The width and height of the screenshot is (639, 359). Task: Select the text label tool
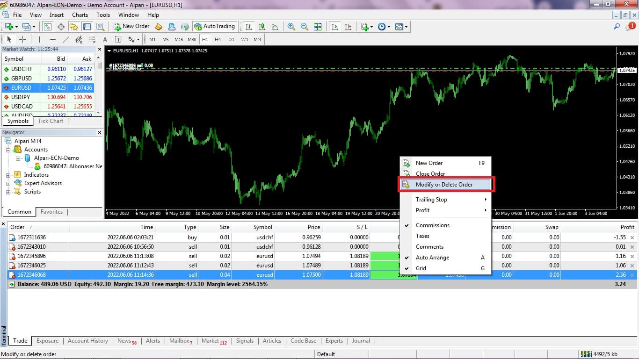tap(118, 39)
